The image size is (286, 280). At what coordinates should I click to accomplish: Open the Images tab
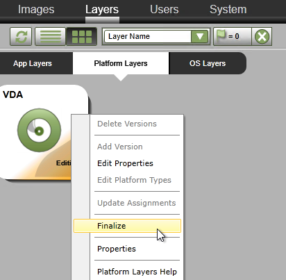(36, 10)
